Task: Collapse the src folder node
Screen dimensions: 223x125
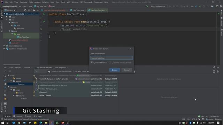Action: coord(7,20)
